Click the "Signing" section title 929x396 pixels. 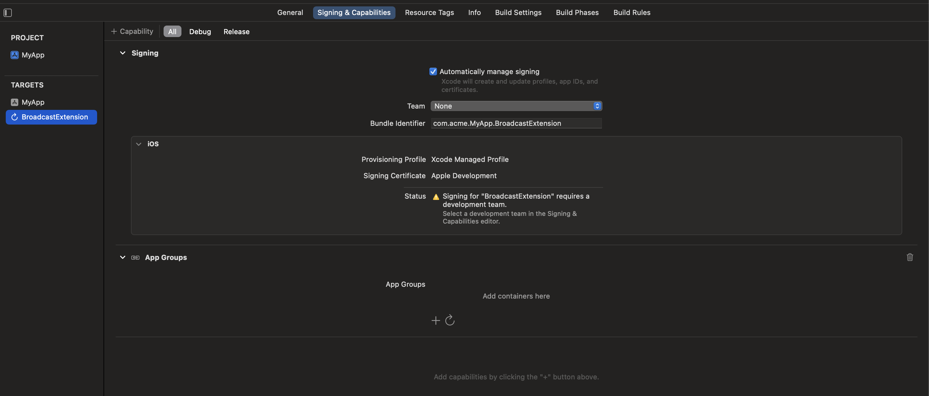tap(145, 53)
